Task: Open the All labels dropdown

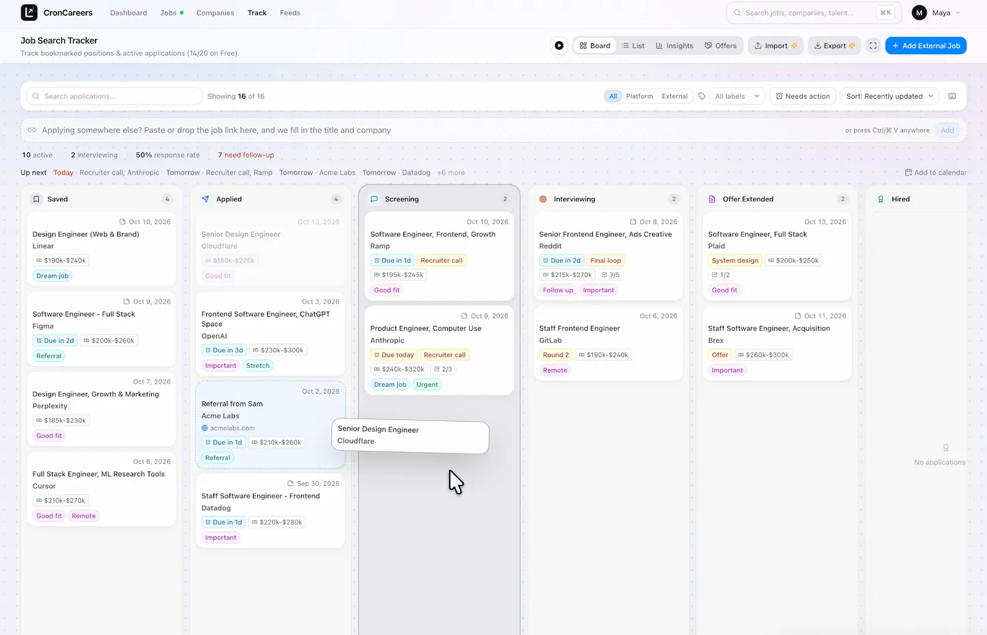Action: 737,96
